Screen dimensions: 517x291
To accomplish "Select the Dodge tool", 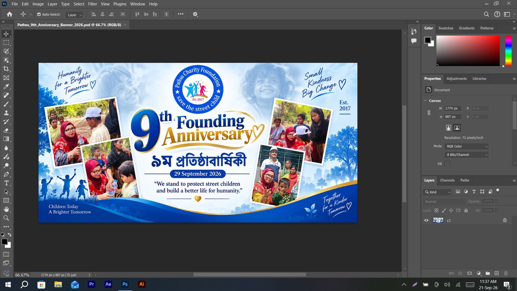I will click(x=6, y=166).
